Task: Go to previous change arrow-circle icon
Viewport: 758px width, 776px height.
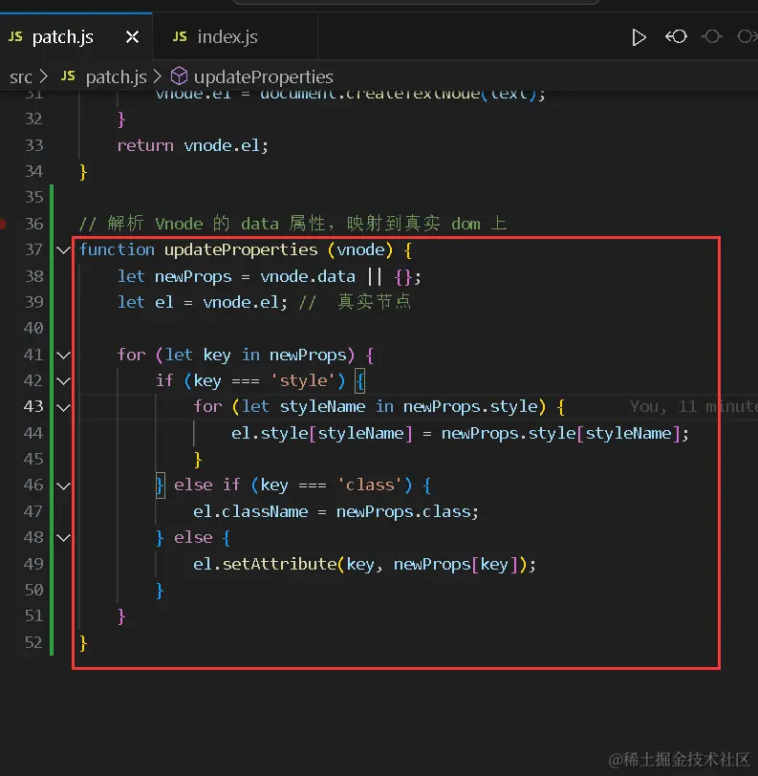Action: 677,36
